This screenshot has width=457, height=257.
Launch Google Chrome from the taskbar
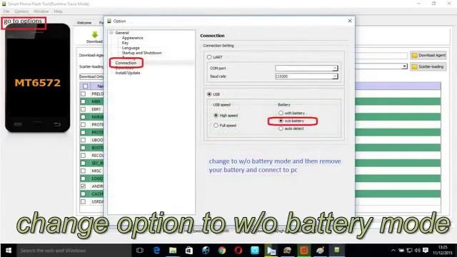tap(222, 251)
